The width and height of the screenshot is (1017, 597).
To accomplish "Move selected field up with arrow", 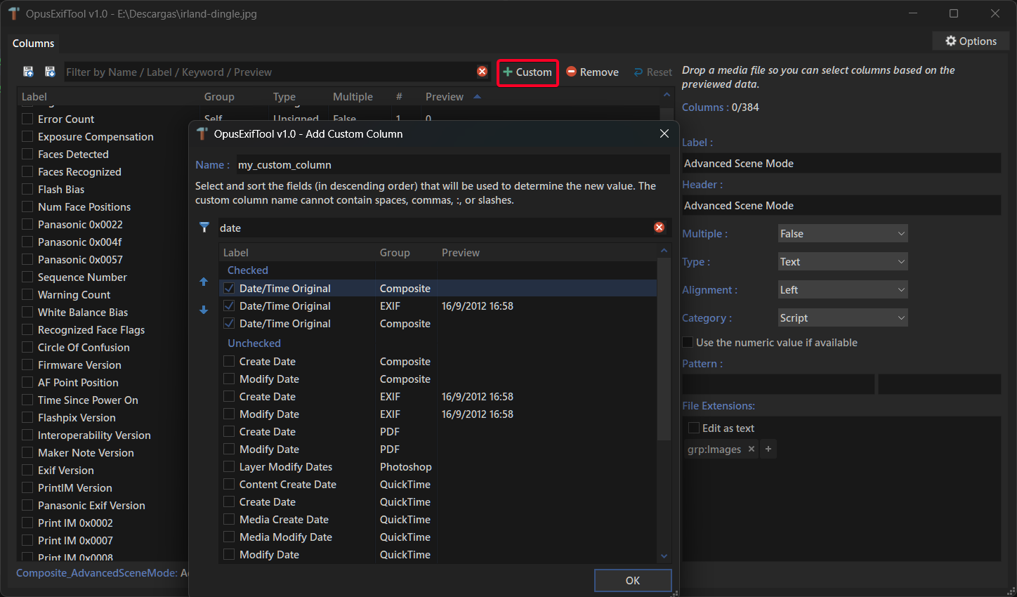I will coord(204,282).
